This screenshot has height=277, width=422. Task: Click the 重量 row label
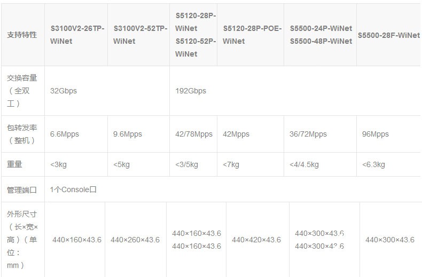pos(15,164)
